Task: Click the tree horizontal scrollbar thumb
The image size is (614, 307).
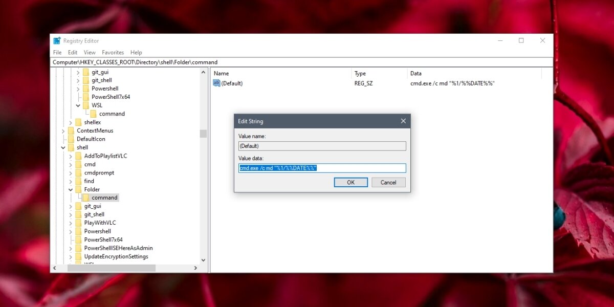Action: pyautogui.click(x=111, y=268)
